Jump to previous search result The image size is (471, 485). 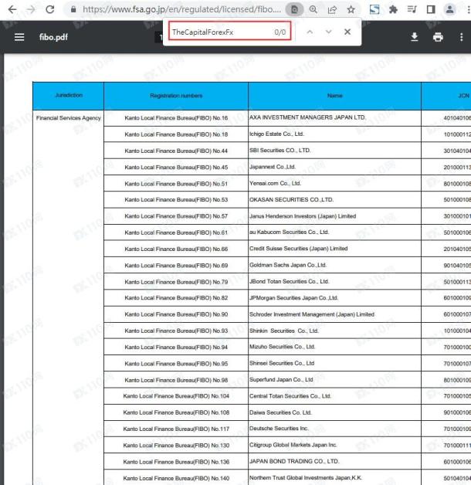pyautogui.click(x=310, y=32)
